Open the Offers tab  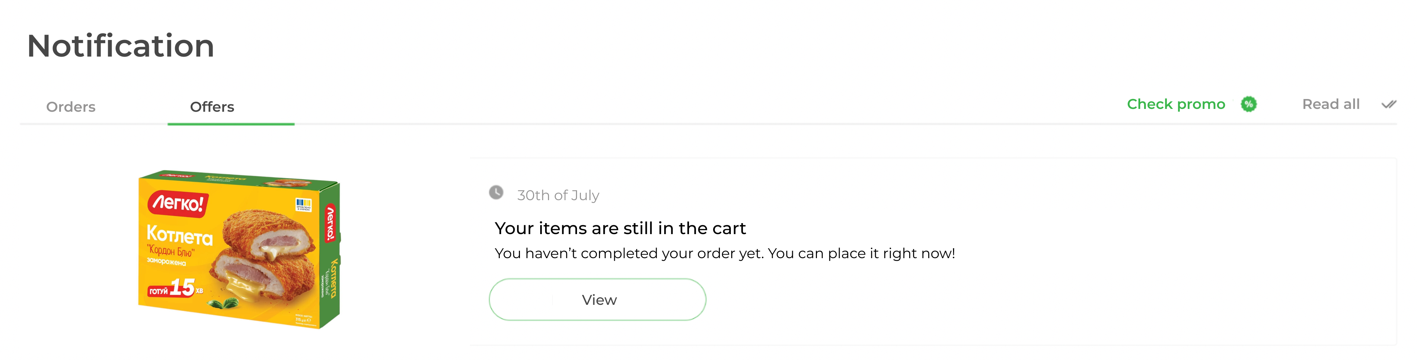tap(212, 106)
